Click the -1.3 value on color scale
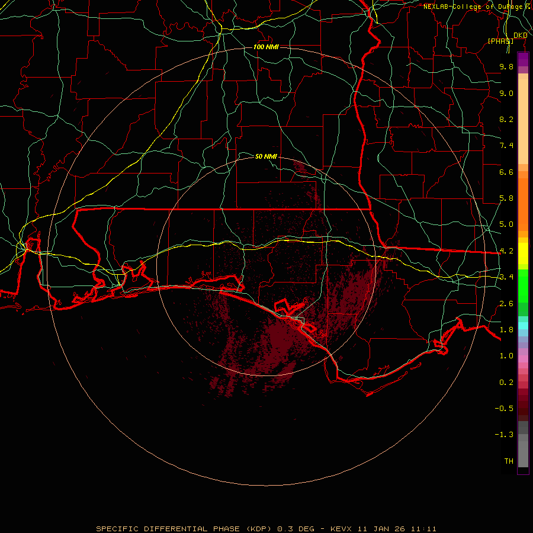533x533 pixels. (504, 435)
